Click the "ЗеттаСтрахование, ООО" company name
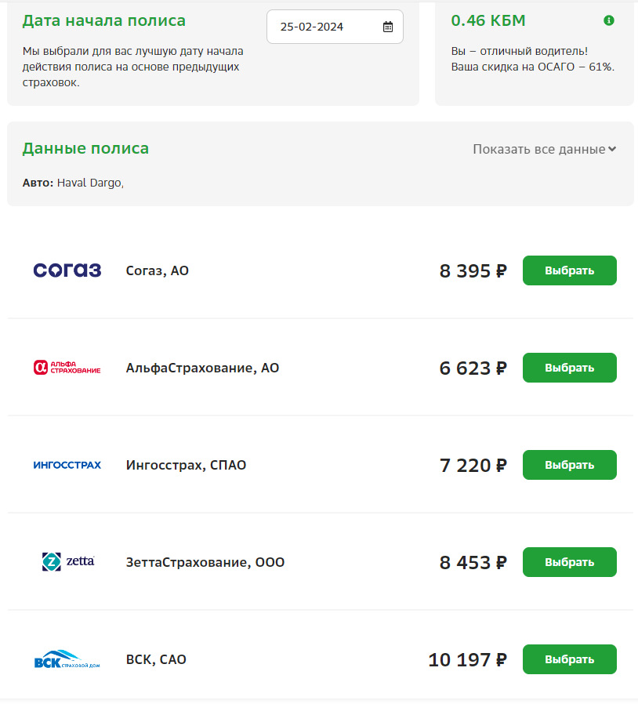 point(205,562)
